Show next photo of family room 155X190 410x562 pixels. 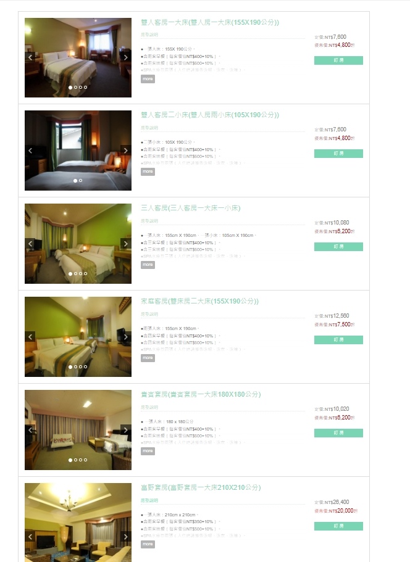click(x=125, y=337)
